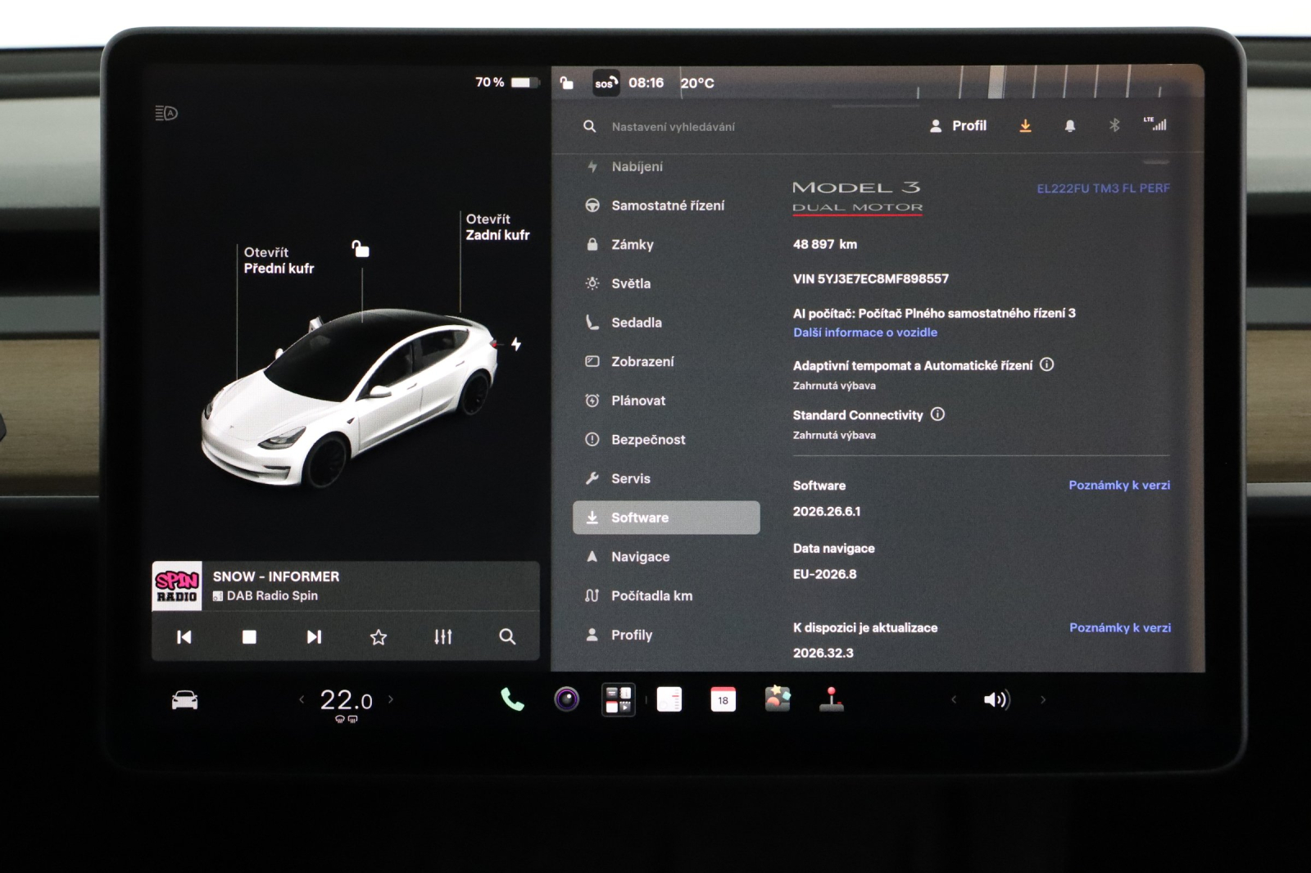
Task: Tap the software download arrow icon
Action: pos(1025,125)
